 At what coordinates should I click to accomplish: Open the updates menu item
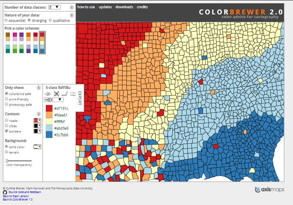(x=105, y=7)
